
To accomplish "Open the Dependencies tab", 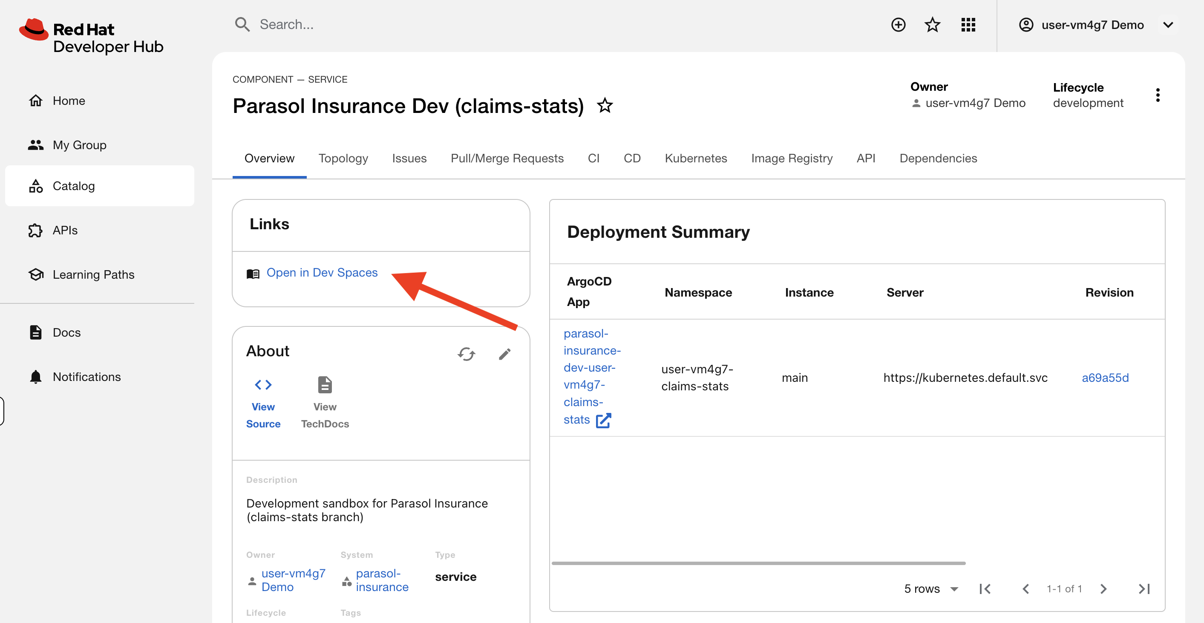I will point(938,159).
